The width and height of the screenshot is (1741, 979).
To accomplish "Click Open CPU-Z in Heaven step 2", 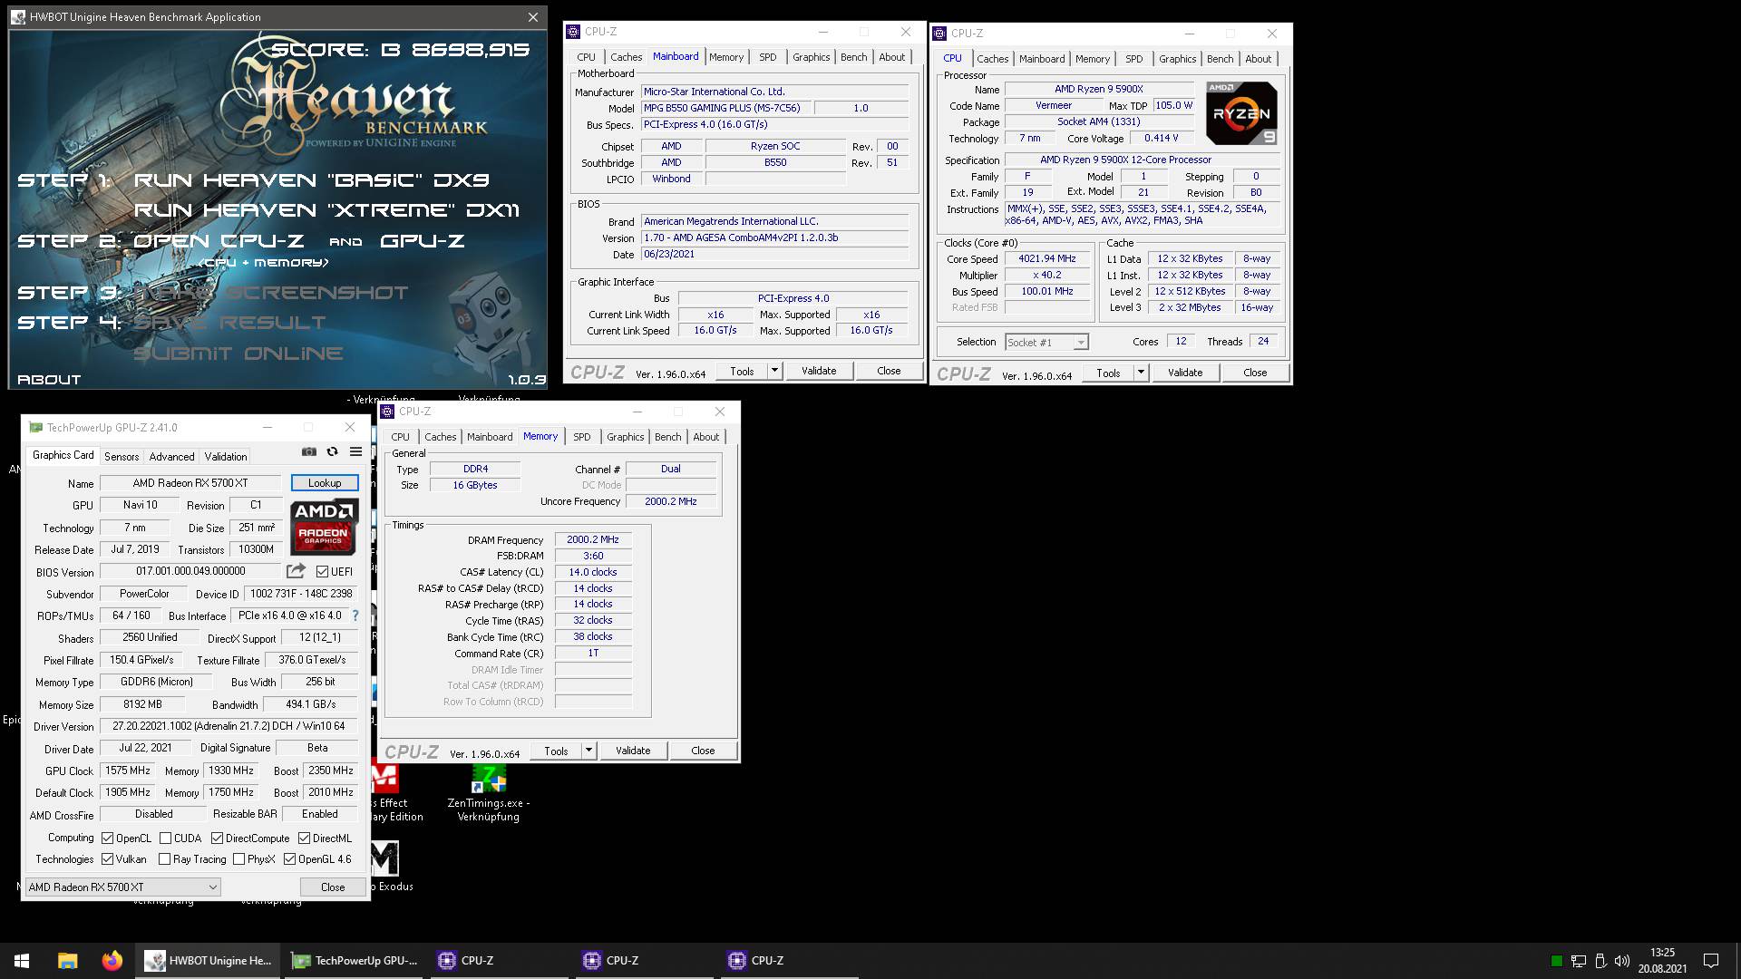I will pos(220,241).
